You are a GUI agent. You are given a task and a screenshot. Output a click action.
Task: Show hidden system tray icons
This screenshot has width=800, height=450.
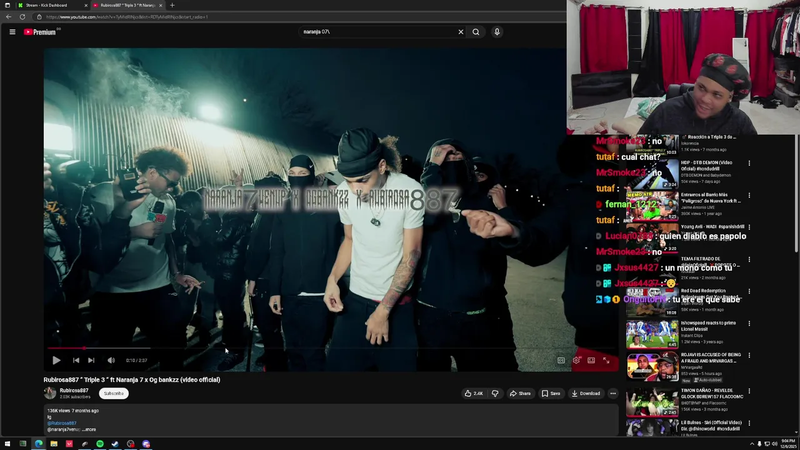tap(752, 444)
